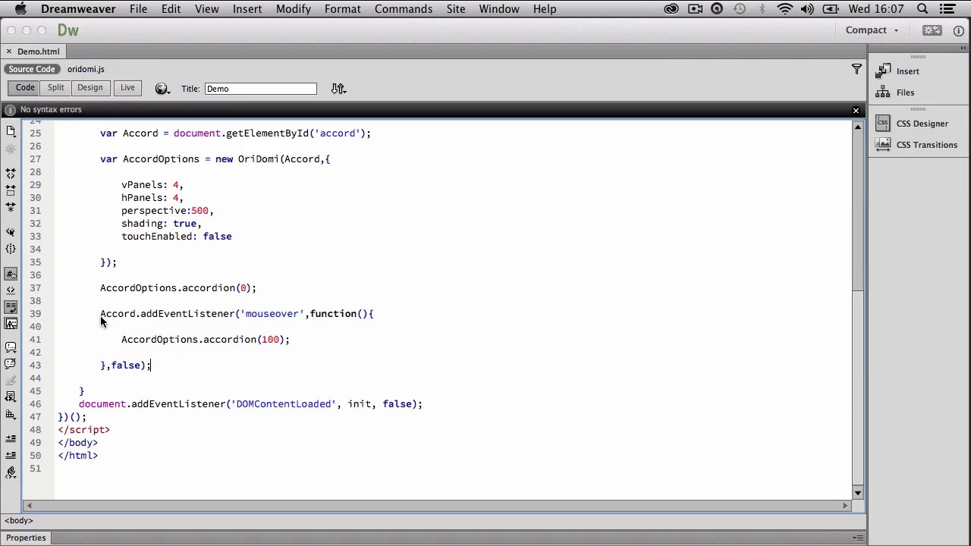Click the Sync Settings icon
Screen dimensions: 971x546
click(x=932, y=30)
